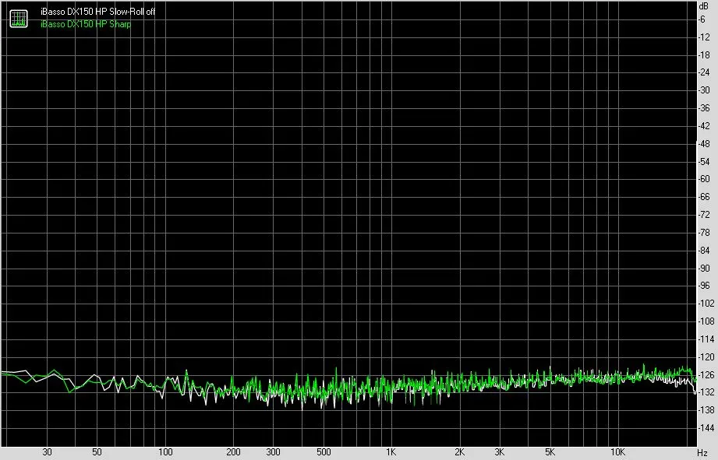Click the '-30' dB axis value
This screenshot has width=718, height=460.
[x=704, y=90]
